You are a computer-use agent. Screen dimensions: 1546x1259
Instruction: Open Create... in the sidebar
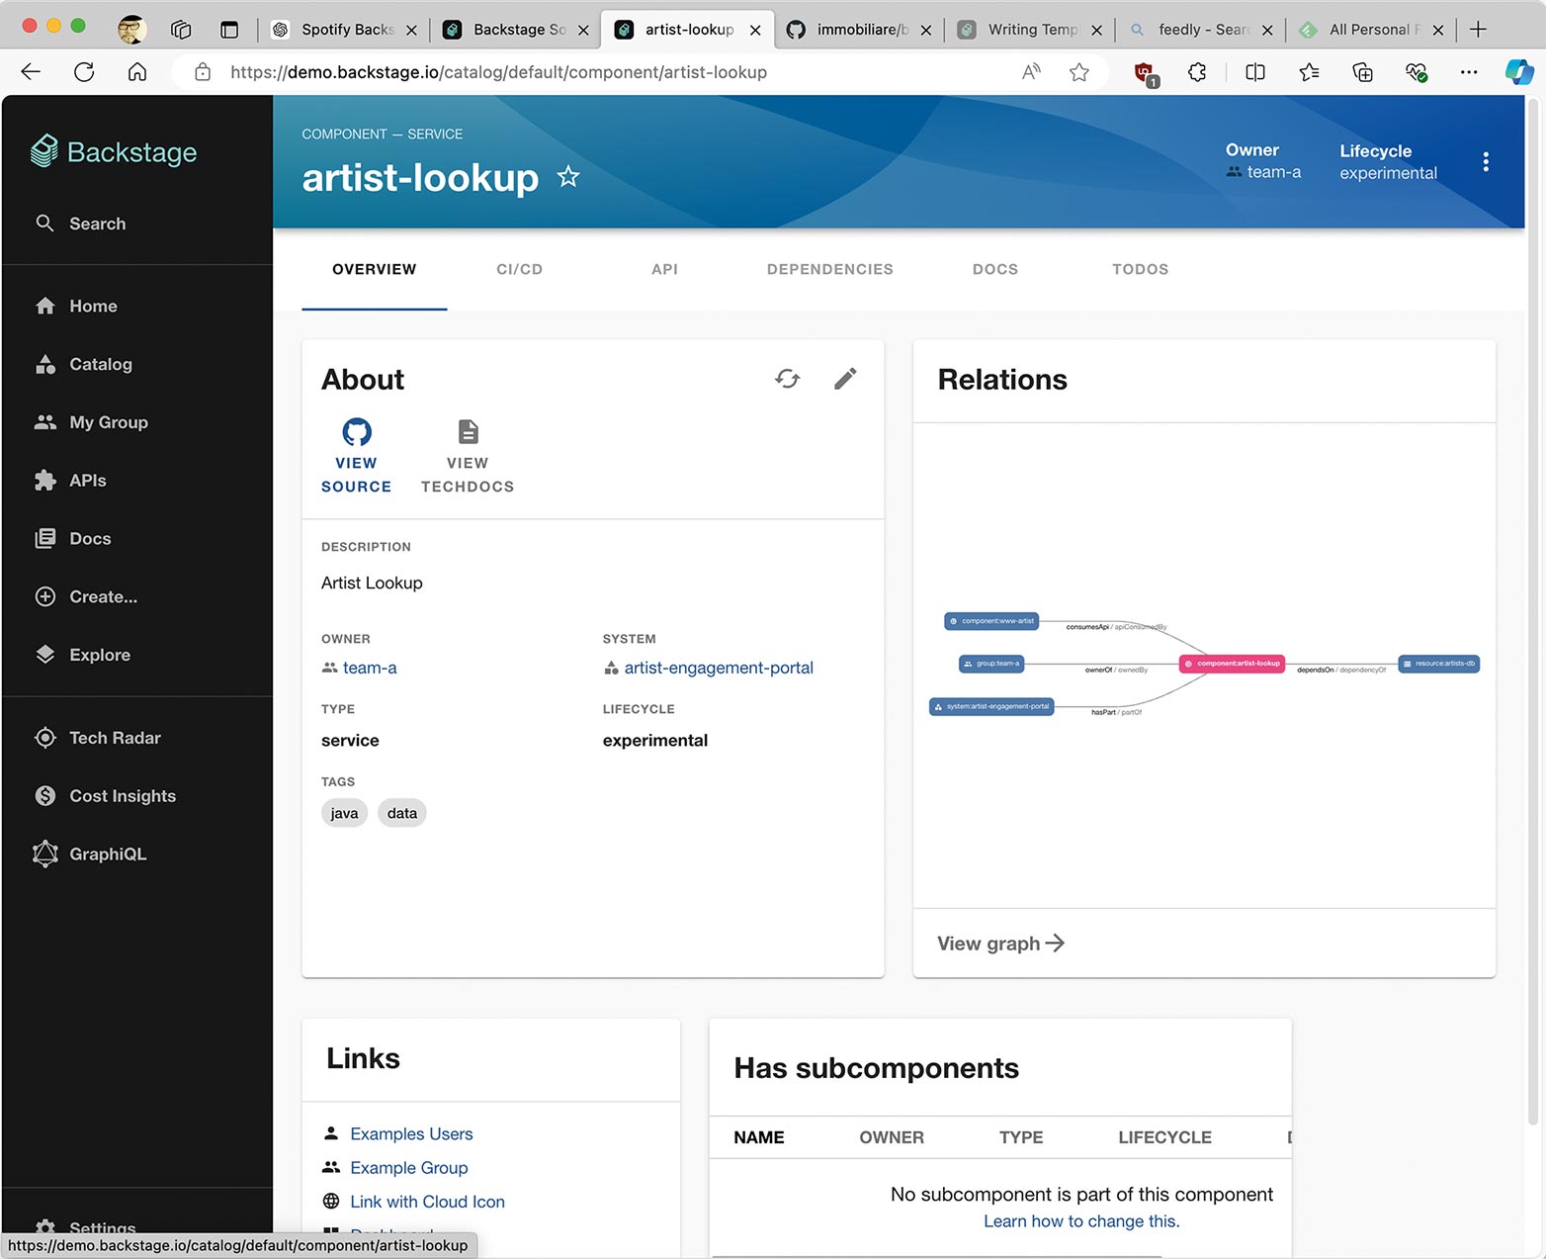86,596
